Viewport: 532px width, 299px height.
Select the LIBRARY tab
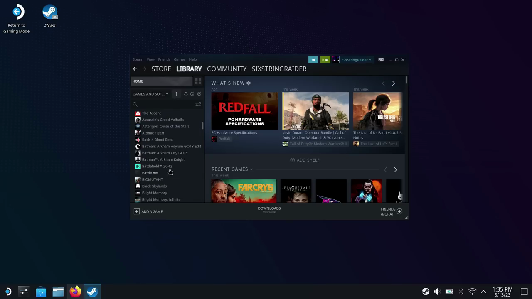point(189,69)
